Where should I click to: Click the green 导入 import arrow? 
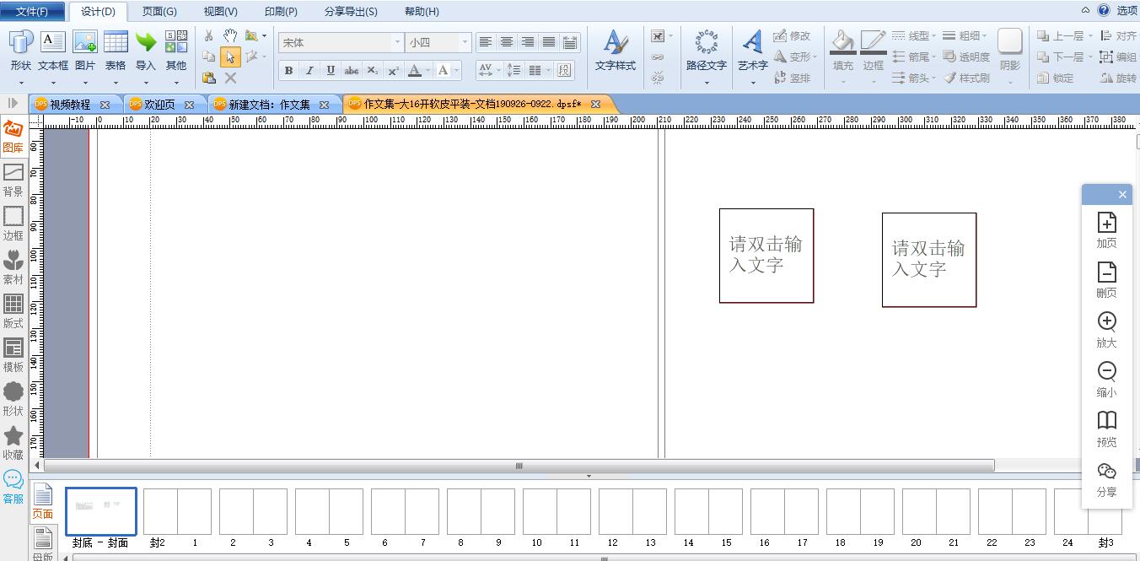coord(146,42)
